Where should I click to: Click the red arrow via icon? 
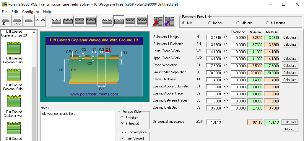[x=158, y=21]
